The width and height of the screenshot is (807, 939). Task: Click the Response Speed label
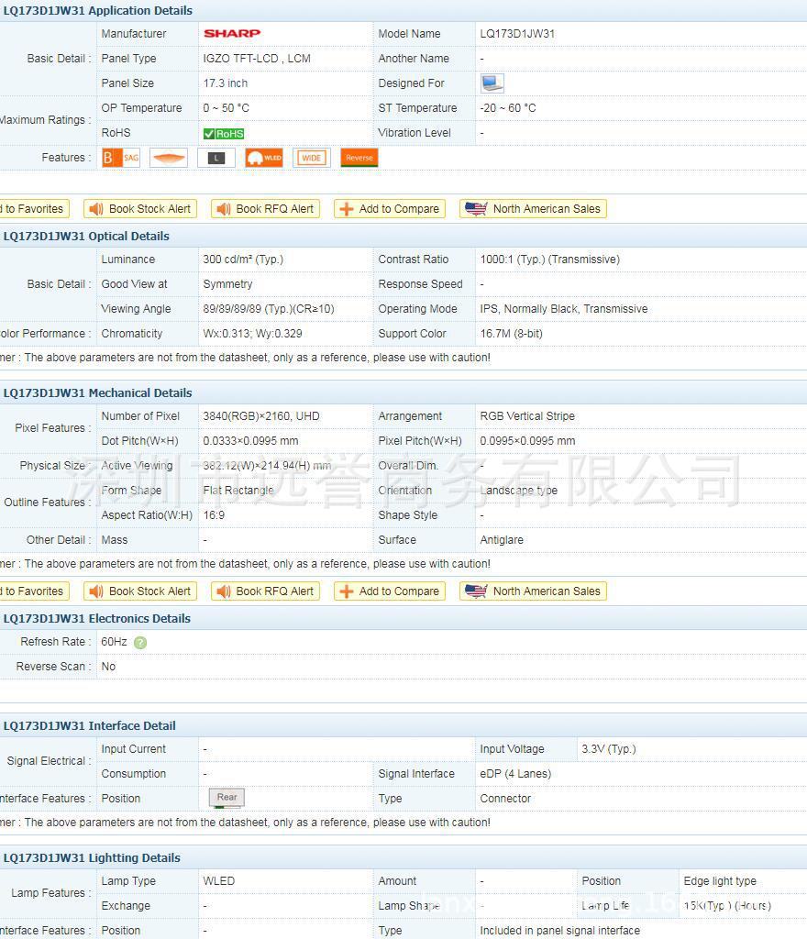(420, 284)
